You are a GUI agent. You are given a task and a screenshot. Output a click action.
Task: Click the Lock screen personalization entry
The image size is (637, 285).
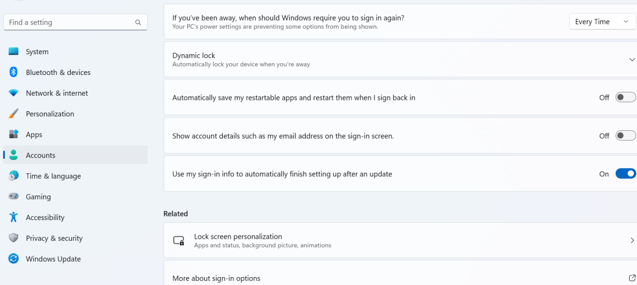(x=238, y=240)
